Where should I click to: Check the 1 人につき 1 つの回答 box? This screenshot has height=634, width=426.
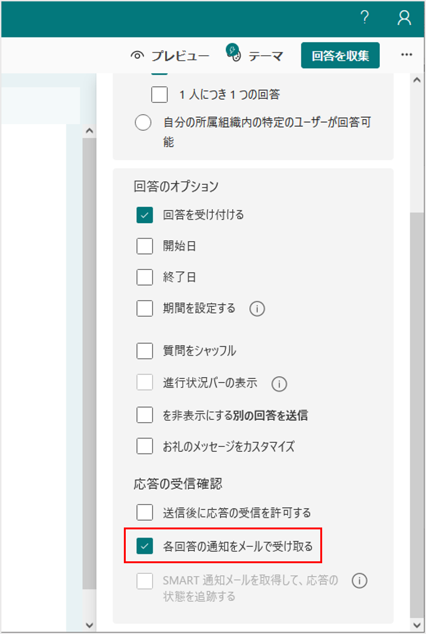coord(160,95)
